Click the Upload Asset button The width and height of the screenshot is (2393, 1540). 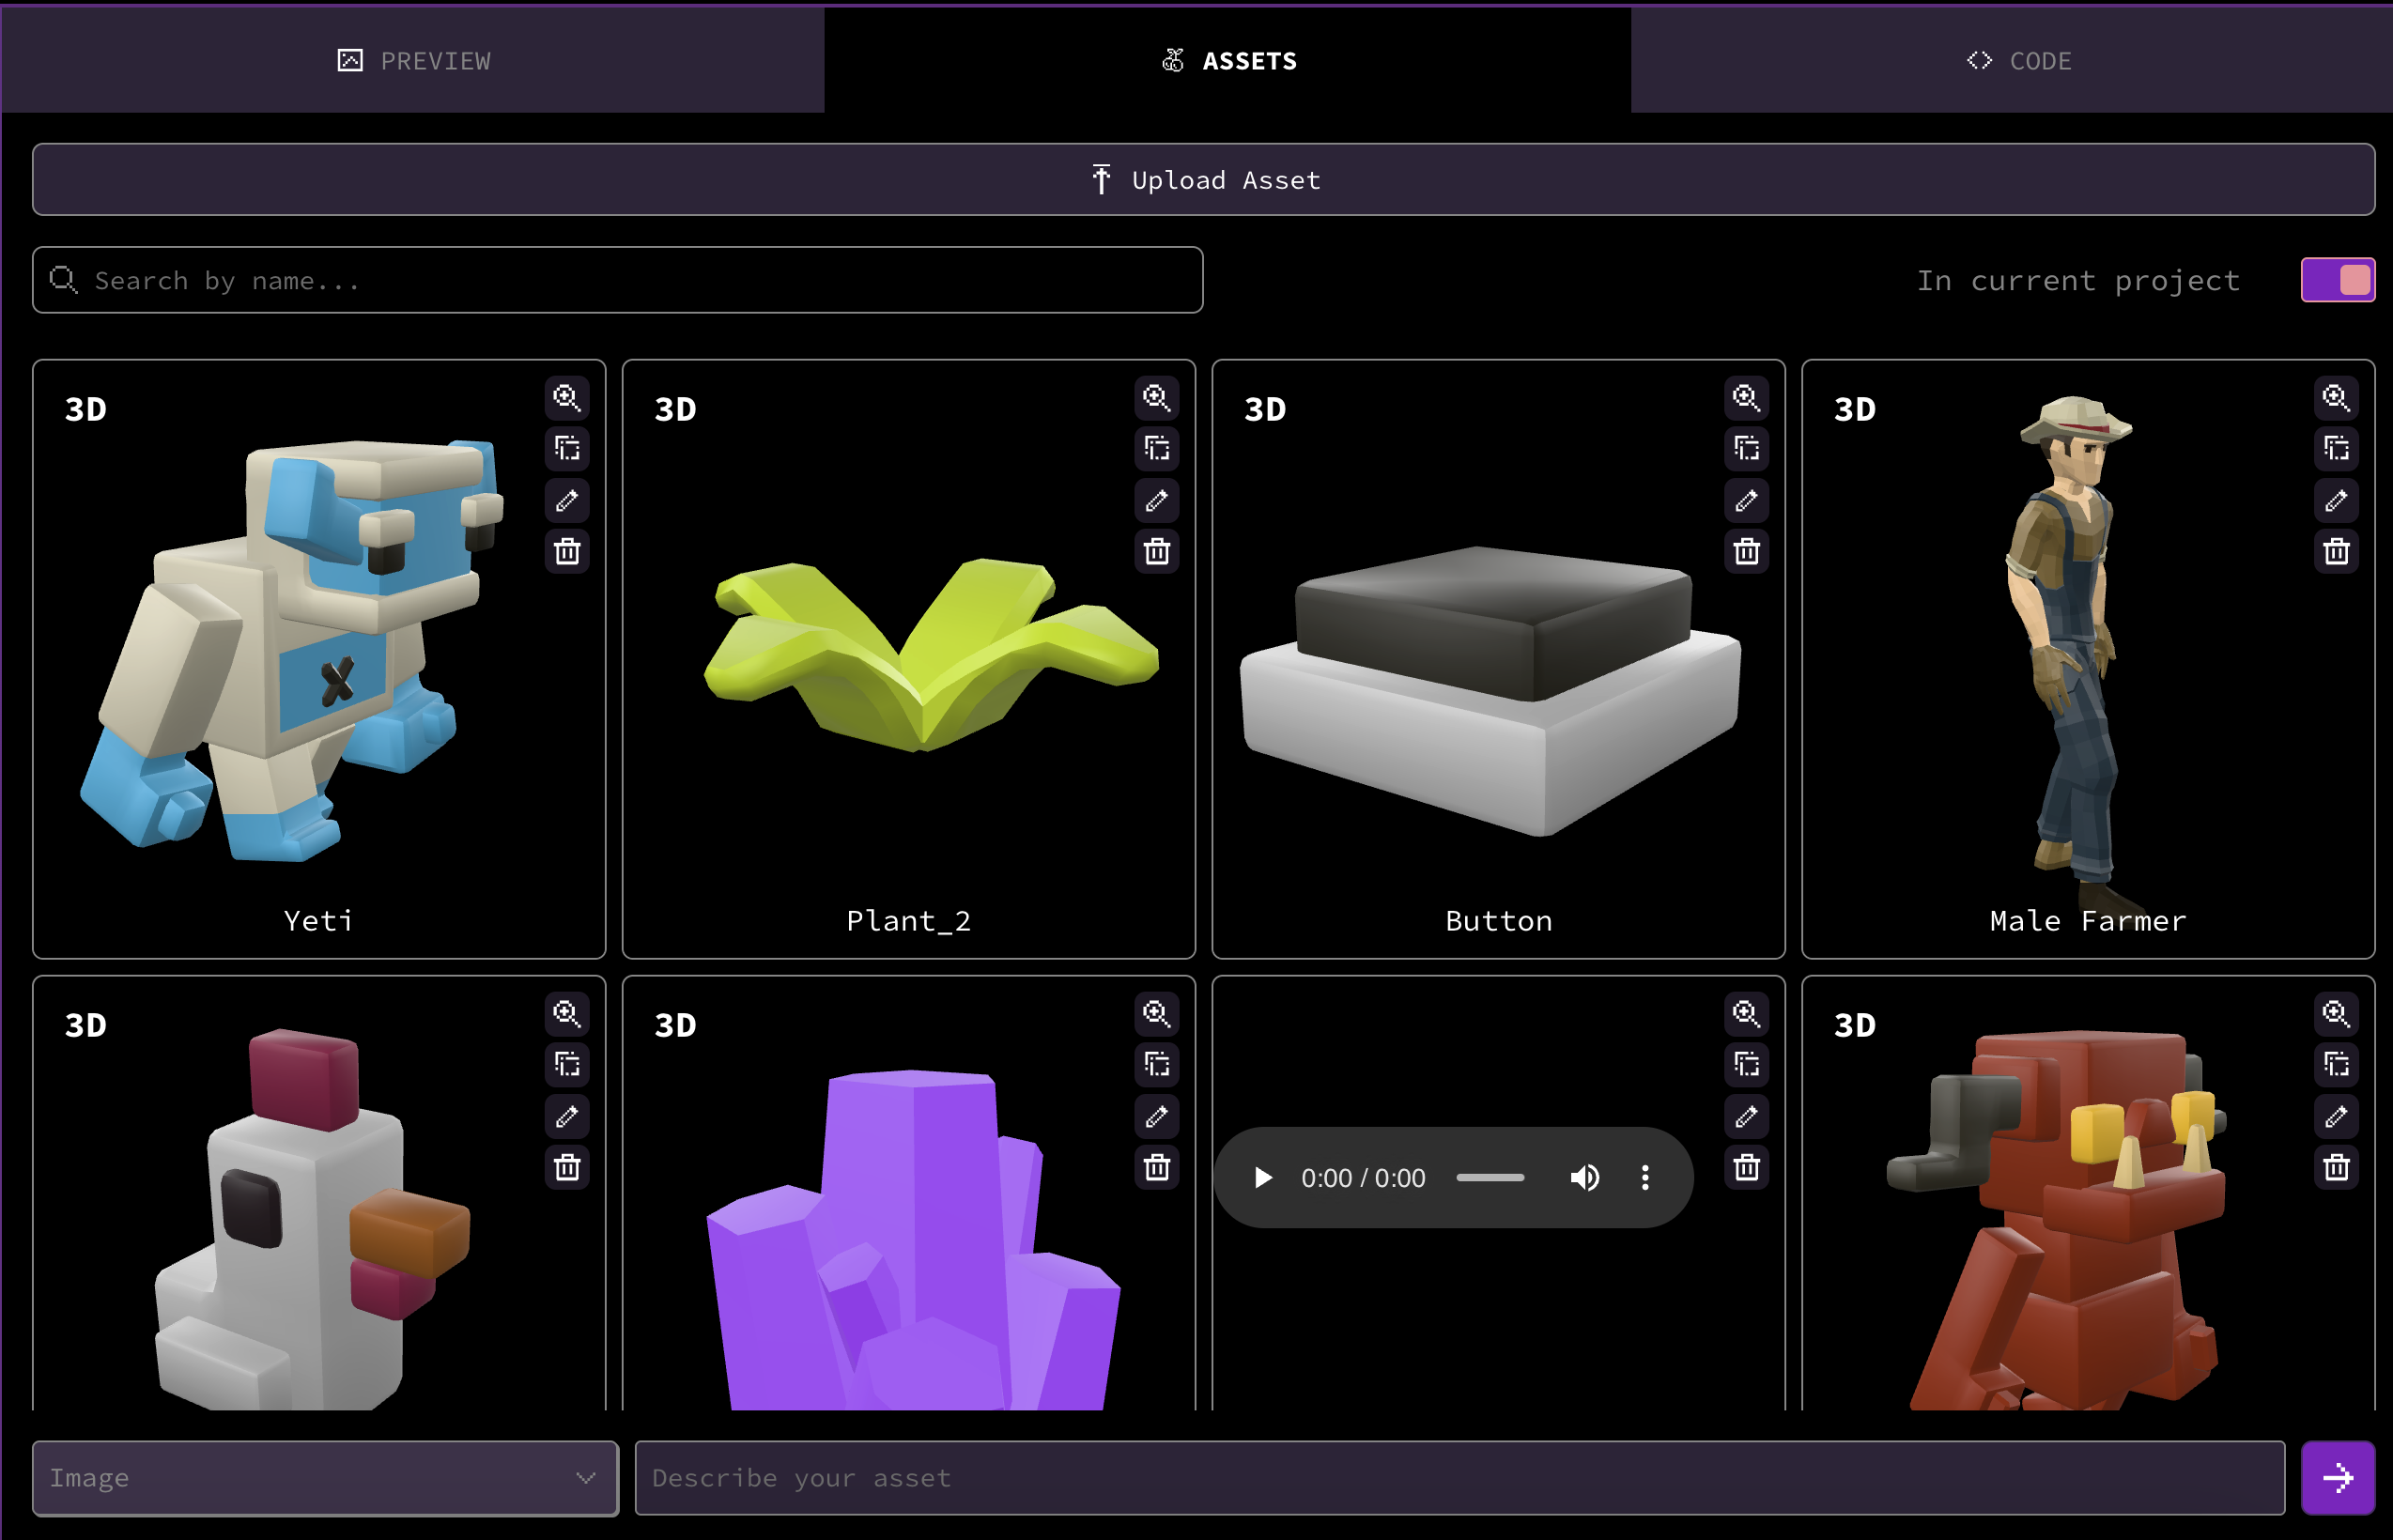coord(1203,180)
